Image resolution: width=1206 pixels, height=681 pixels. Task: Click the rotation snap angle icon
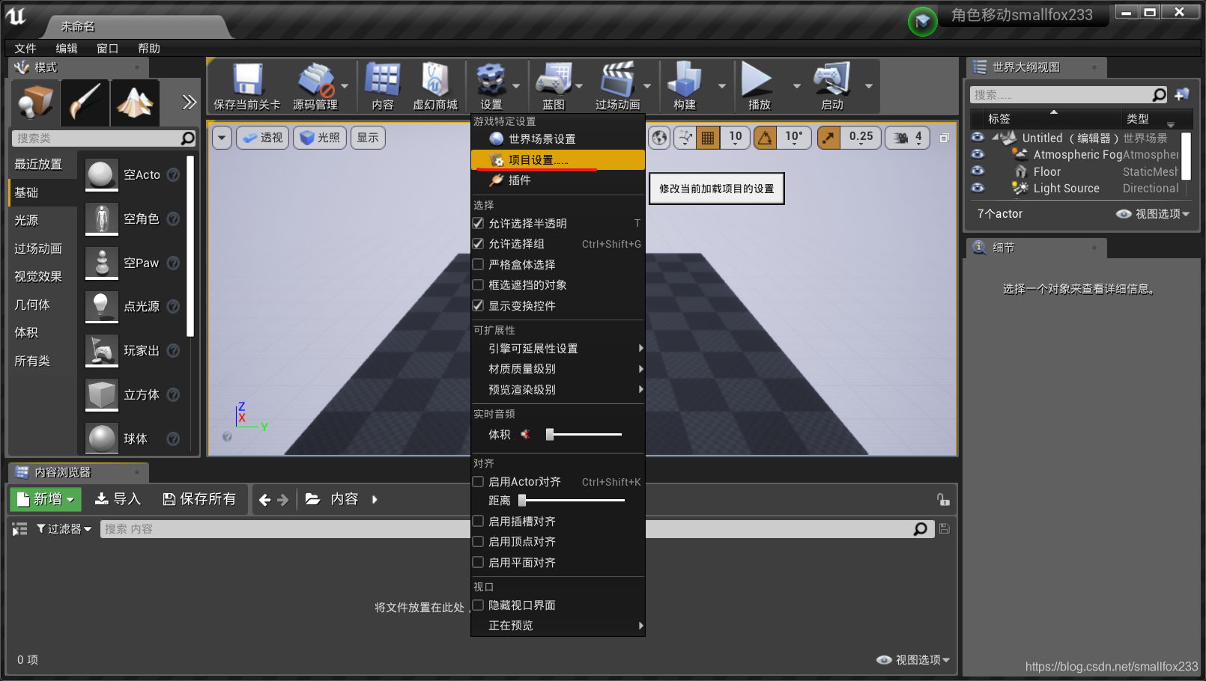(765, 138)
